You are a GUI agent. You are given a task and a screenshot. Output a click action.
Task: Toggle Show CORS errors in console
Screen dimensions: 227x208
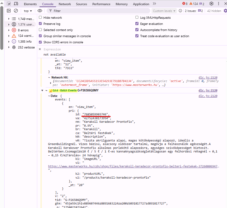tap(40, 42)
